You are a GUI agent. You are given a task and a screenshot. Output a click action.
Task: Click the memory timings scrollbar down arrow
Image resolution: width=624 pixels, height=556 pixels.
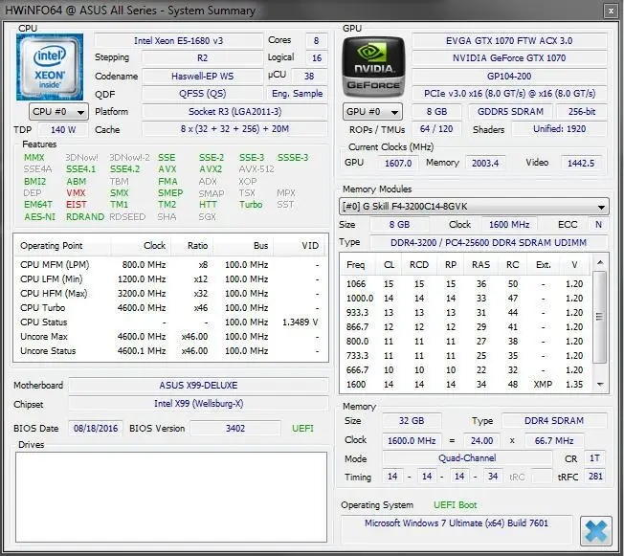coord(600,385)
